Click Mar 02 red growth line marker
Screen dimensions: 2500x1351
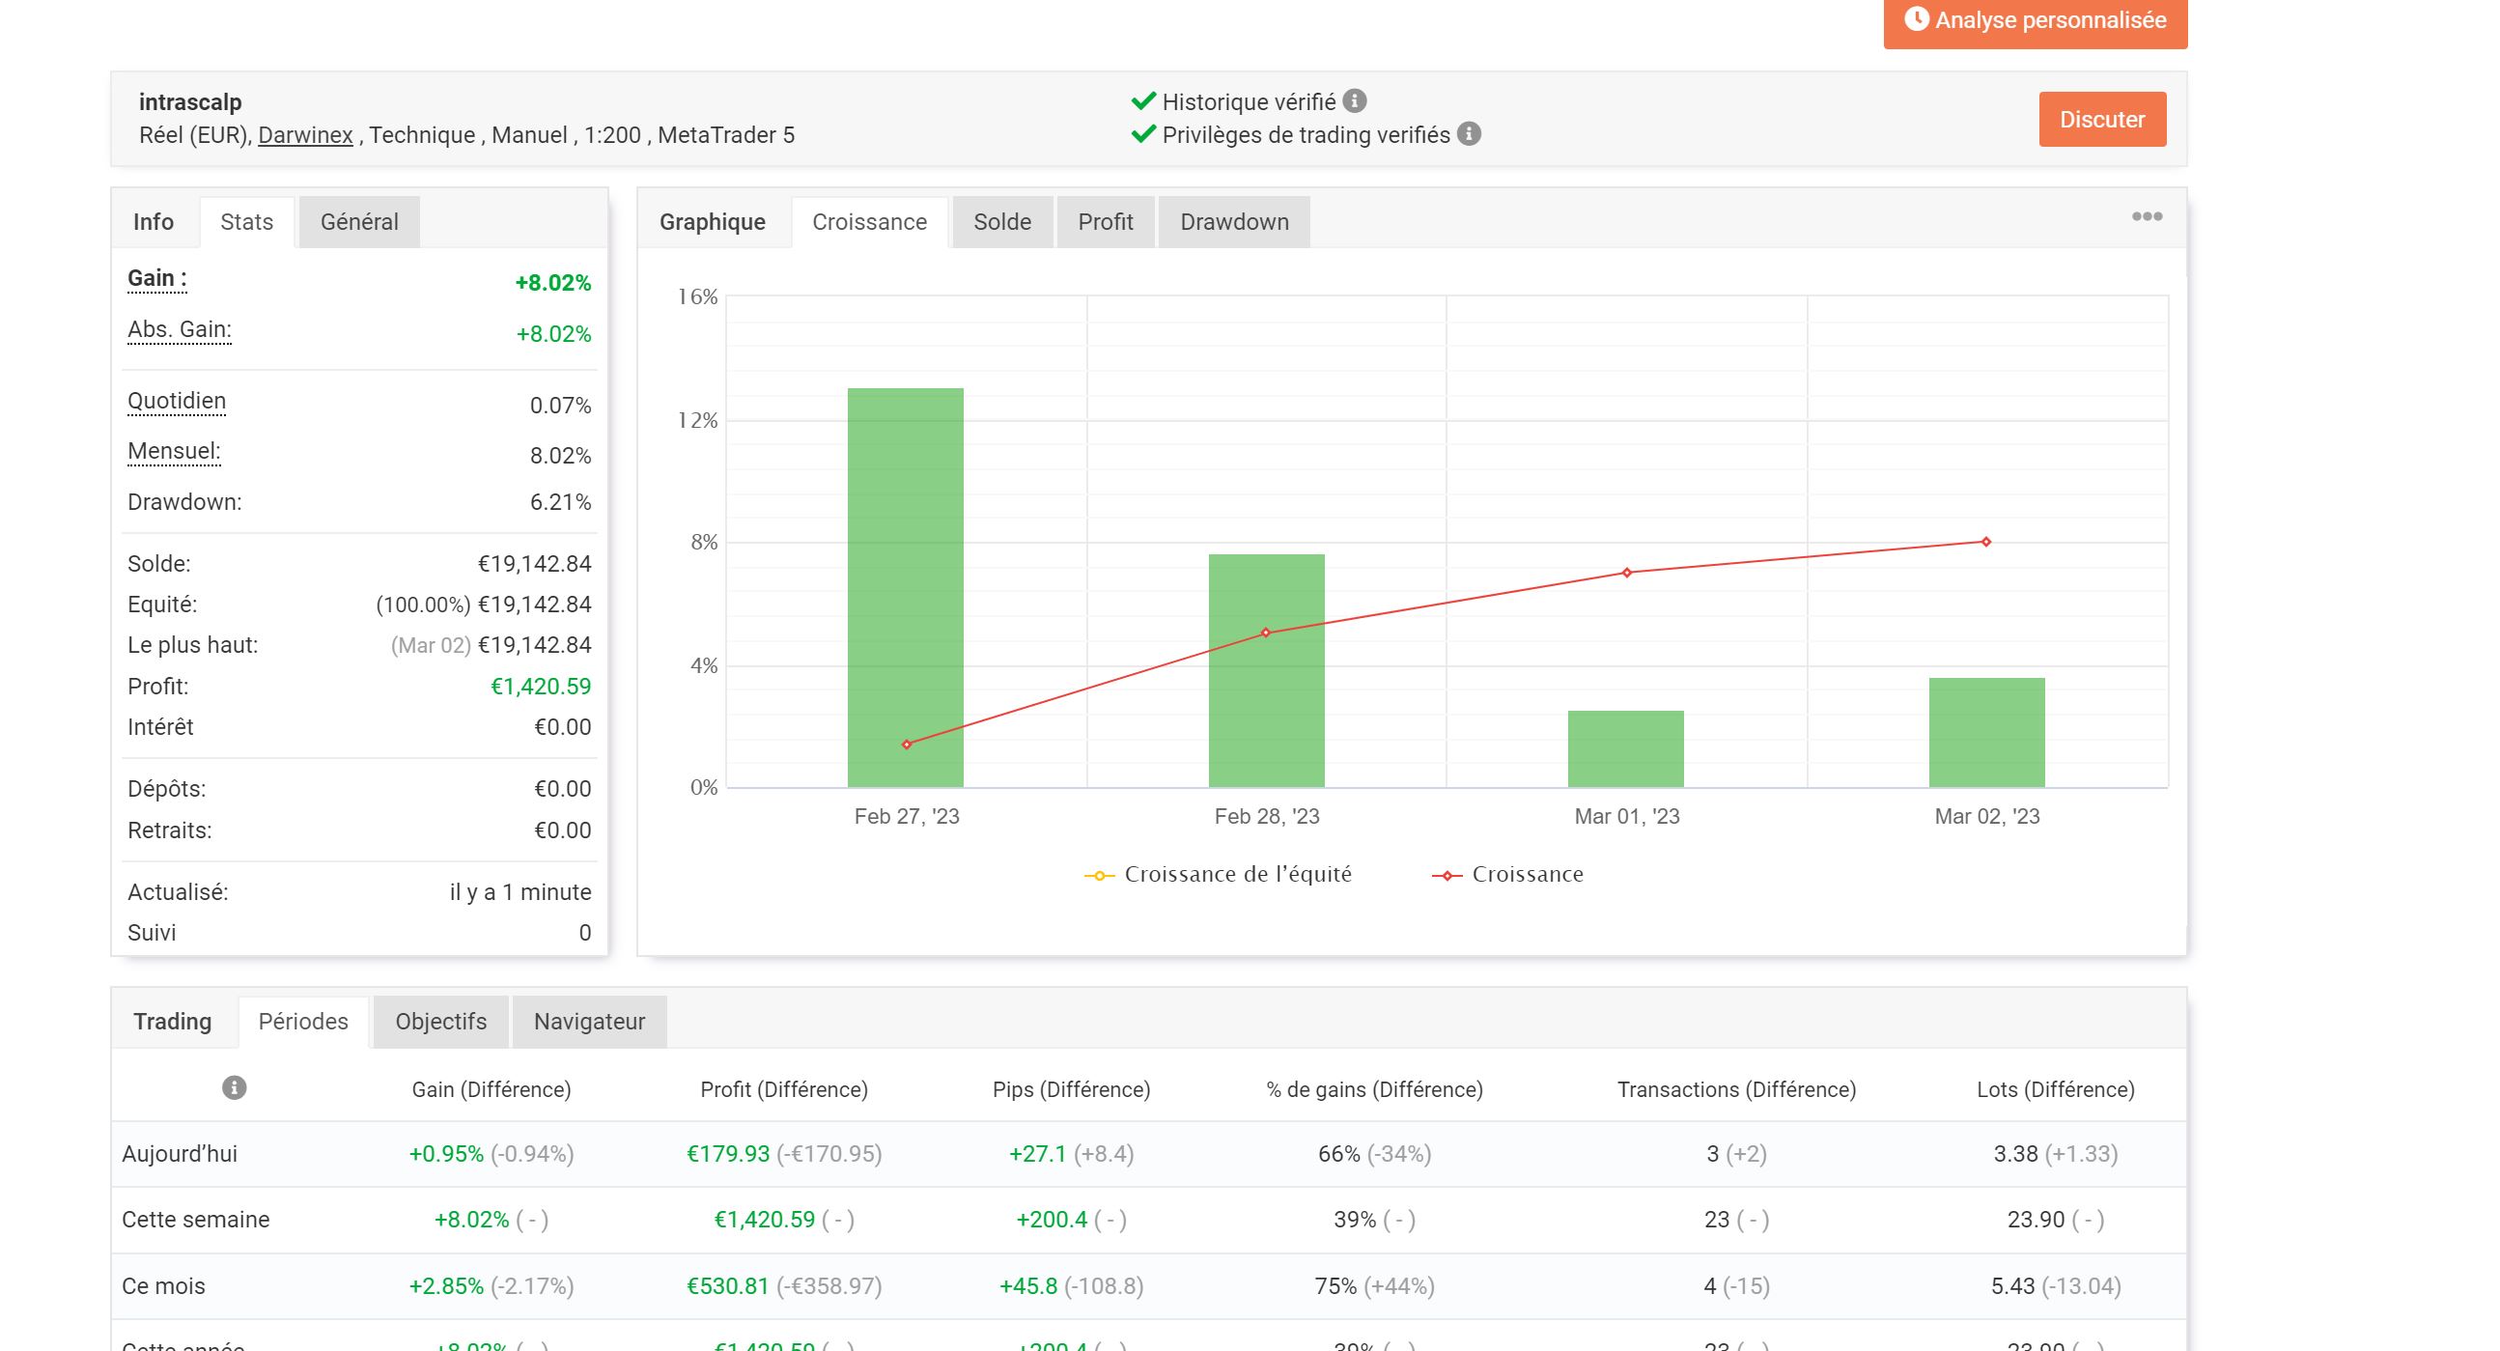[x=1985, y=542]
